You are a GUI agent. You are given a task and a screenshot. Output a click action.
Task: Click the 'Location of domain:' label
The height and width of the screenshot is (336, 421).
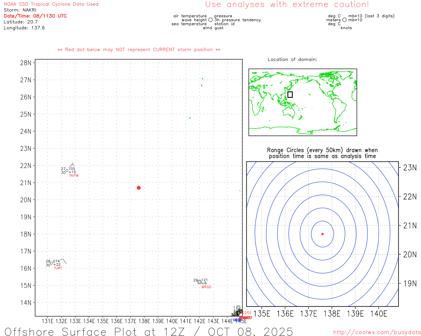tap(292, 59)
